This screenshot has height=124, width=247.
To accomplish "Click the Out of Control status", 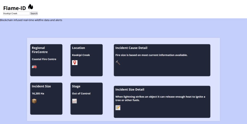I will pos(81,93).
